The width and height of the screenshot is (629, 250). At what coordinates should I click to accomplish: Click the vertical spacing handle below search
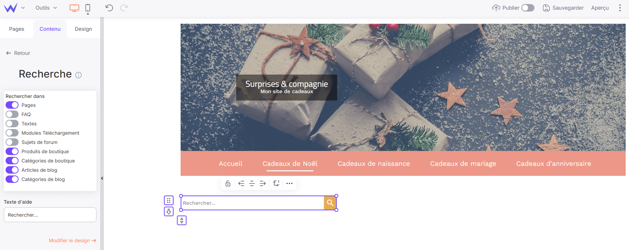182,220
